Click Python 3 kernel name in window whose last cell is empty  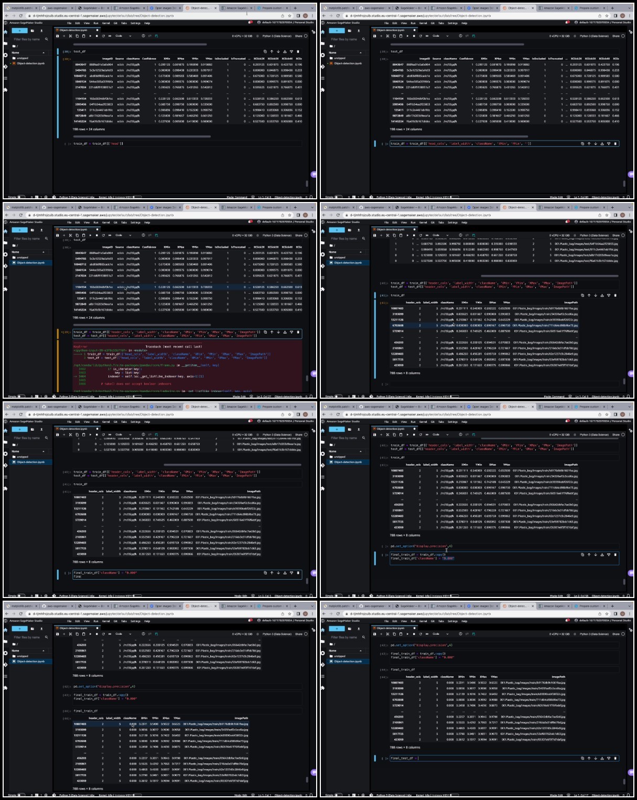(594, 235)
